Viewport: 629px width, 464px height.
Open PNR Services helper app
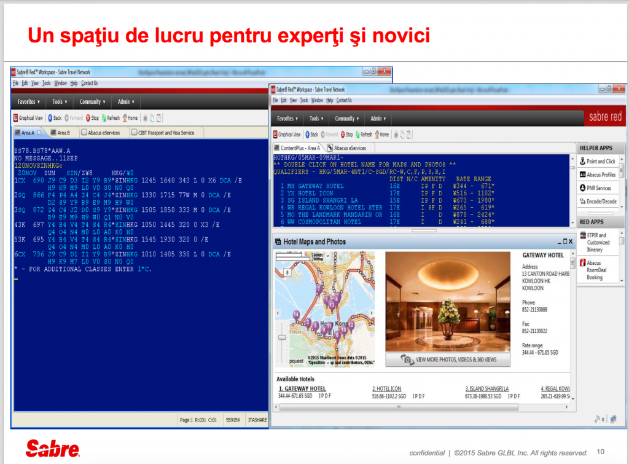(x=595, y=188)
